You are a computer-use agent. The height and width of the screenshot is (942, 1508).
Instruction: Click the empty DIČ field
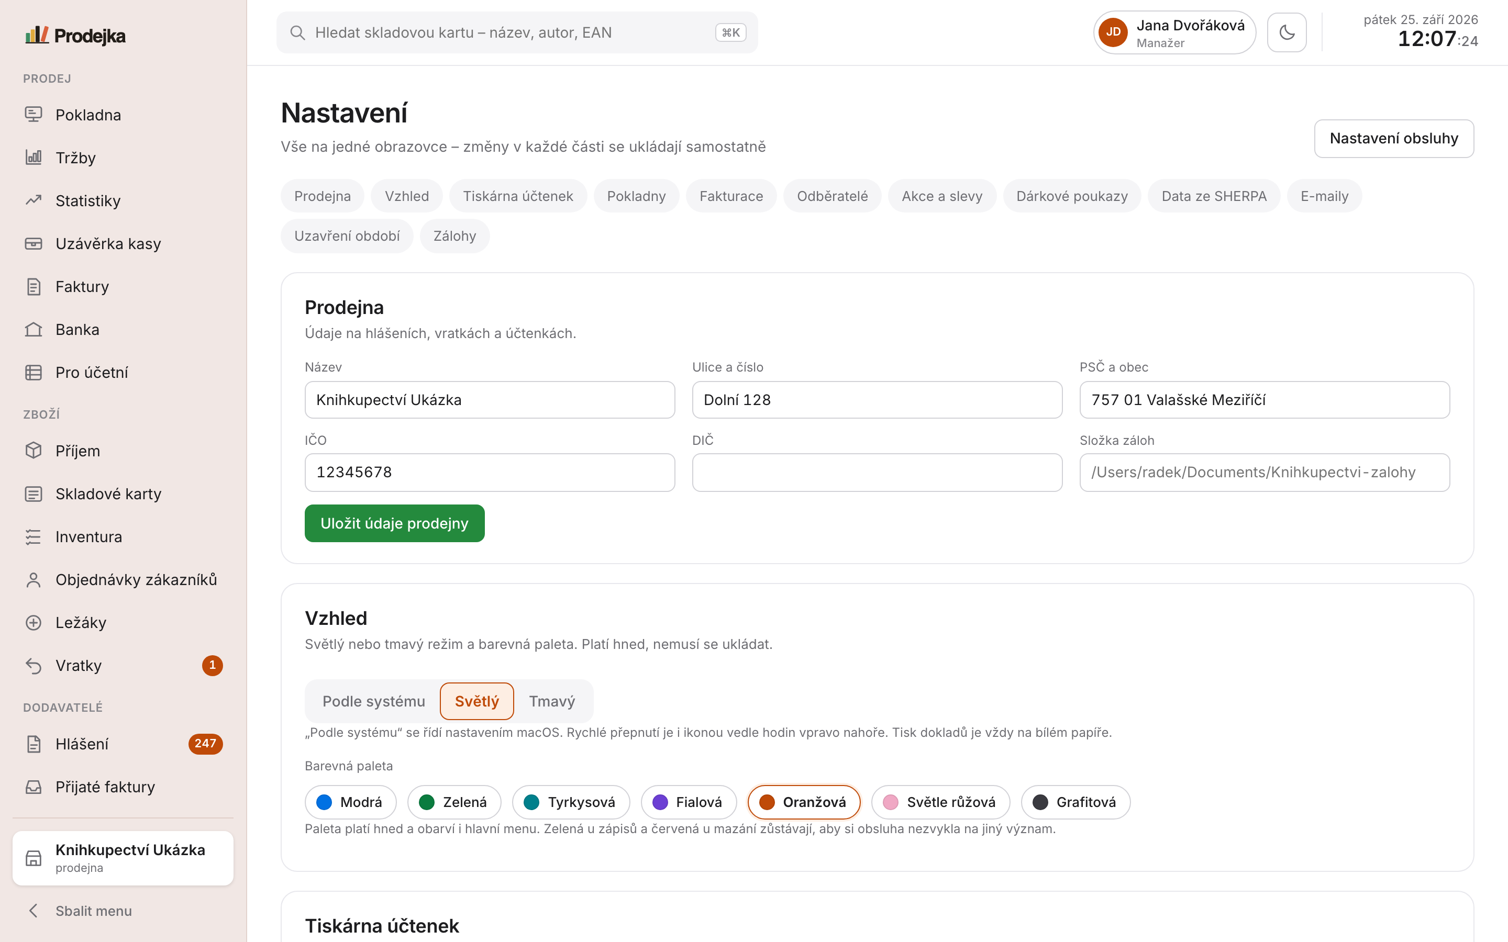tap(877, 472)
